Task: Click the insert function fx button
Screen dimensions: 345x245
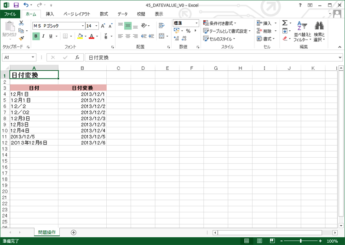Action: point(77,57)
